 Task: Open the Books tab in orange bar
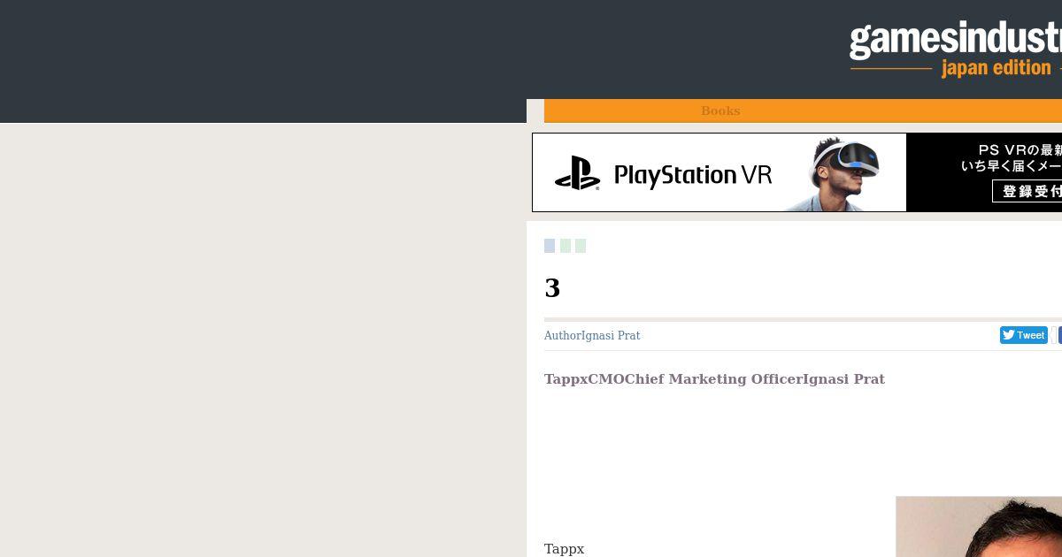(720, 111)
